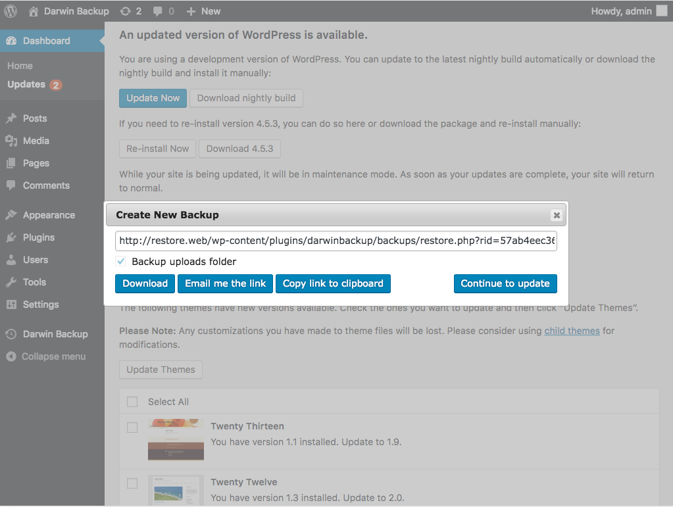The width and height of the screenshot is (673, 507).
Task: Click the plus New icon in admin bar
Action: coord(191,12)
